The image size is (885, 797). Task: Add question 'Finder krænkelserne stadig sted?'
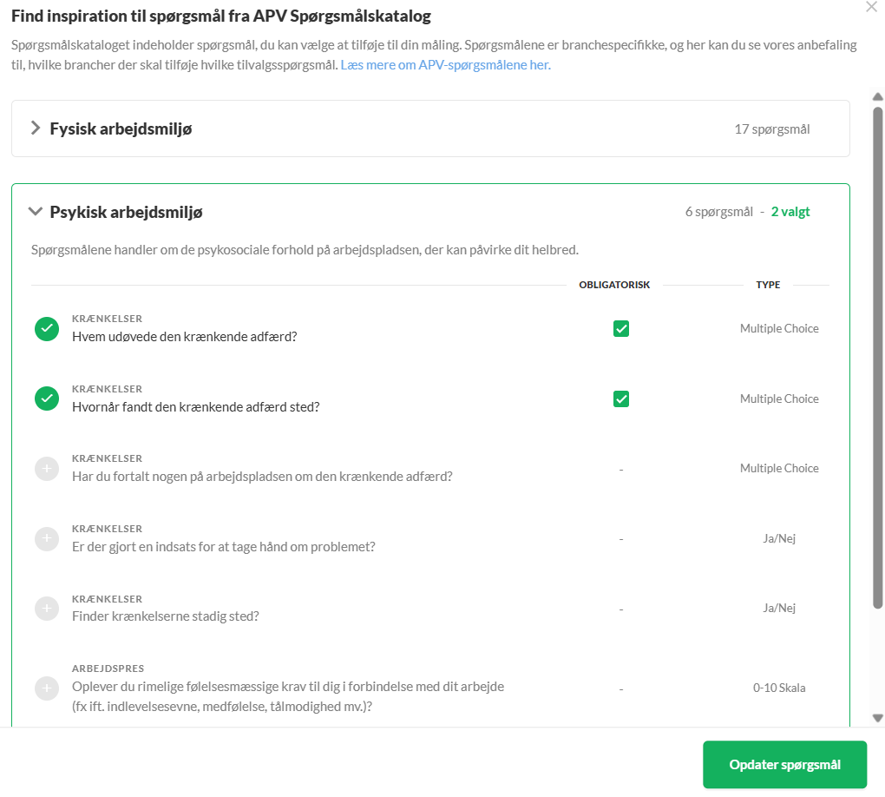47,609
